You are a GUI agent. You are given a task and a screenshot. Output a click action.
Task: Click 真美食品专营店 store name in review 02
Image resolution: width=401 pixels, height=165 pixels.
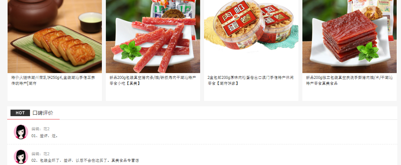pos(125,160)
